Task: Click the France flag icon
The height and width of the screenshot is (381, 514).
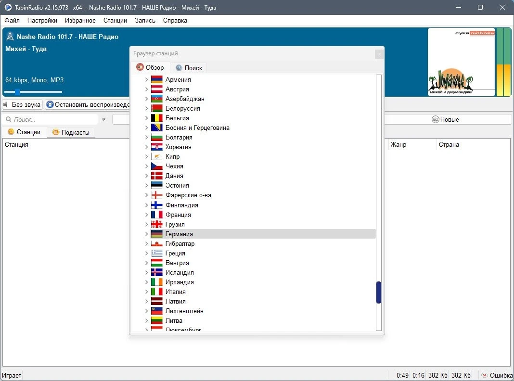Action: [x=157, y=215]
